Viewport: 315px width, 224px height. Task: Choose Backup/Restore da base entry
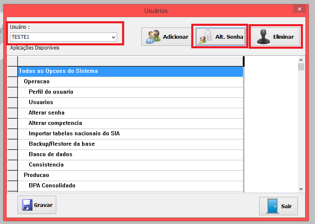point(62,144)
